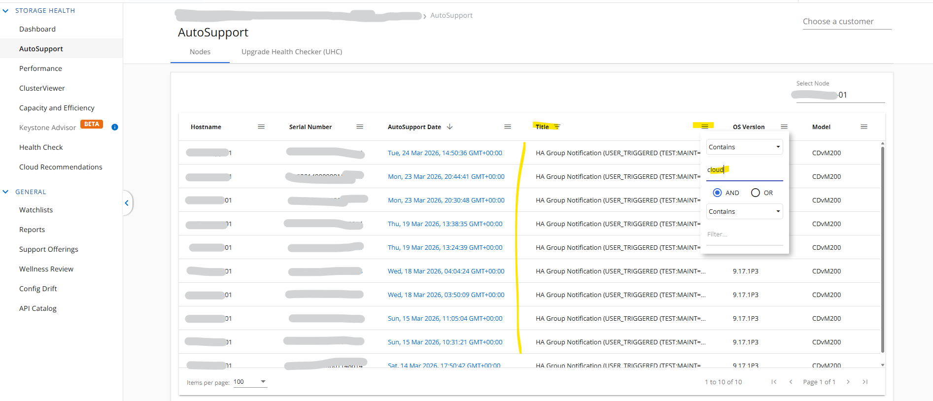
Task: Switch to Upgrade Health Checker (UHC) tab
Action: (292, 52)
